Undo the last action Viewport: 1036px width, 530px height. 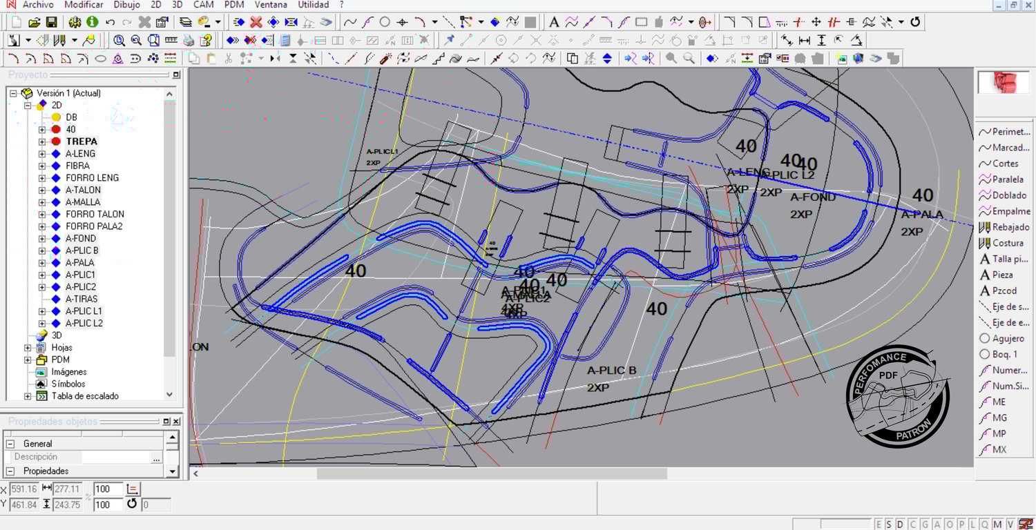tap(110, 22)
